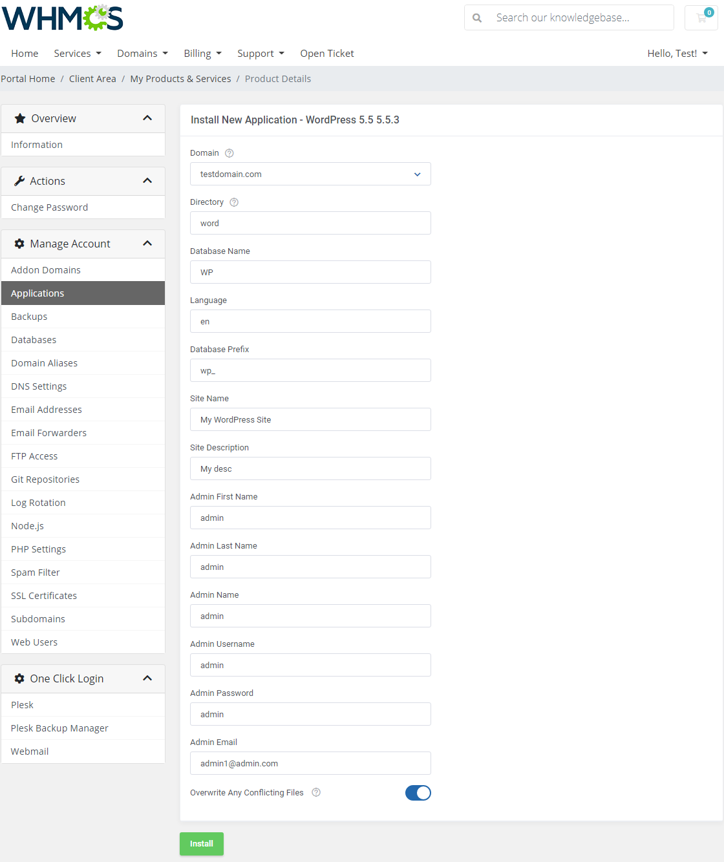This screenshot has height=862, width=724.
Task: Open PHP Settings section
Action: [x=83, y=549]
